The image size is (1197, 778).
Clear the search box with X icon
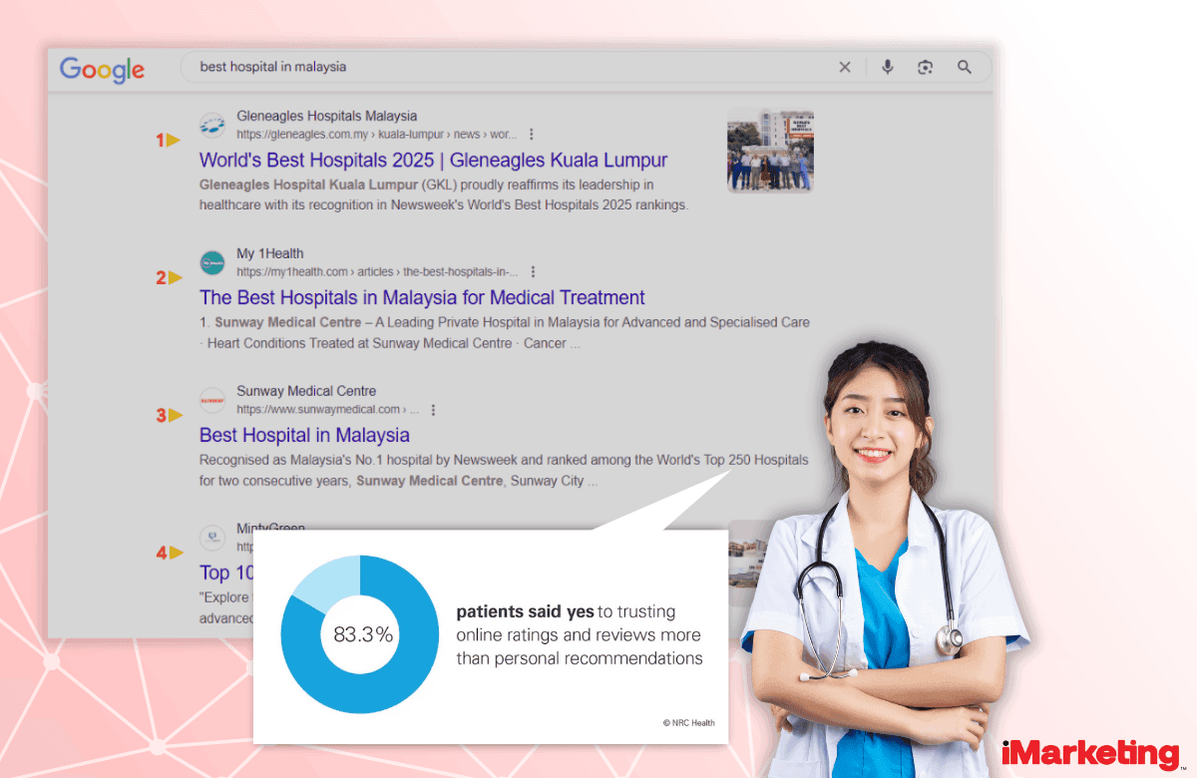845,67
